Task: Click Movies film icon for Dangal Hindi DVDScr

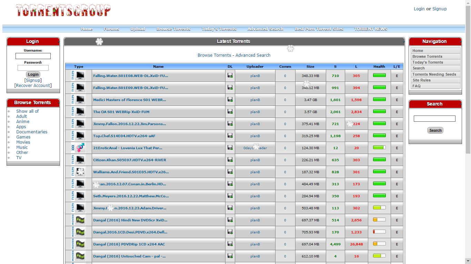Action: 78,220
